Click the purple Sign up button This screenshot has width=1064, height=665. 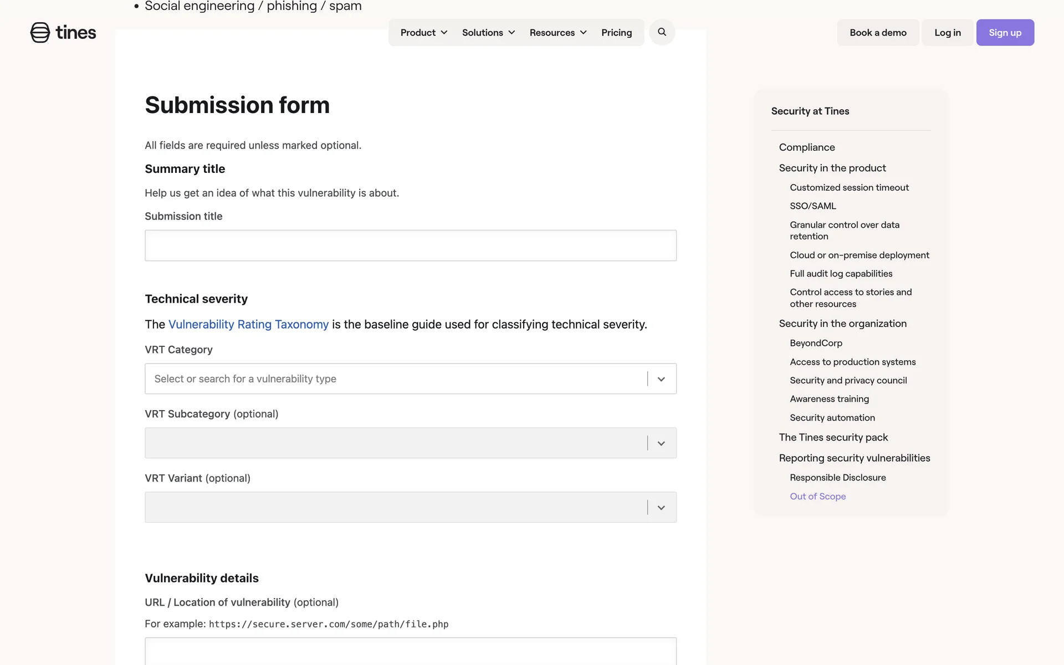point(1005,33)
